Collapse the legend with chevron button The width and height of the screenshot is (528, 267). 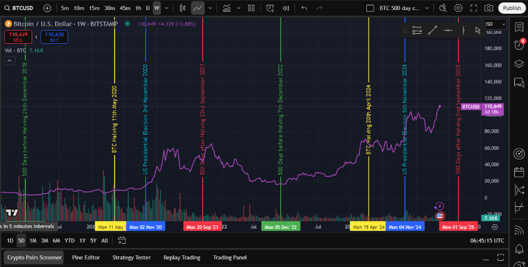tap(10, 61)
